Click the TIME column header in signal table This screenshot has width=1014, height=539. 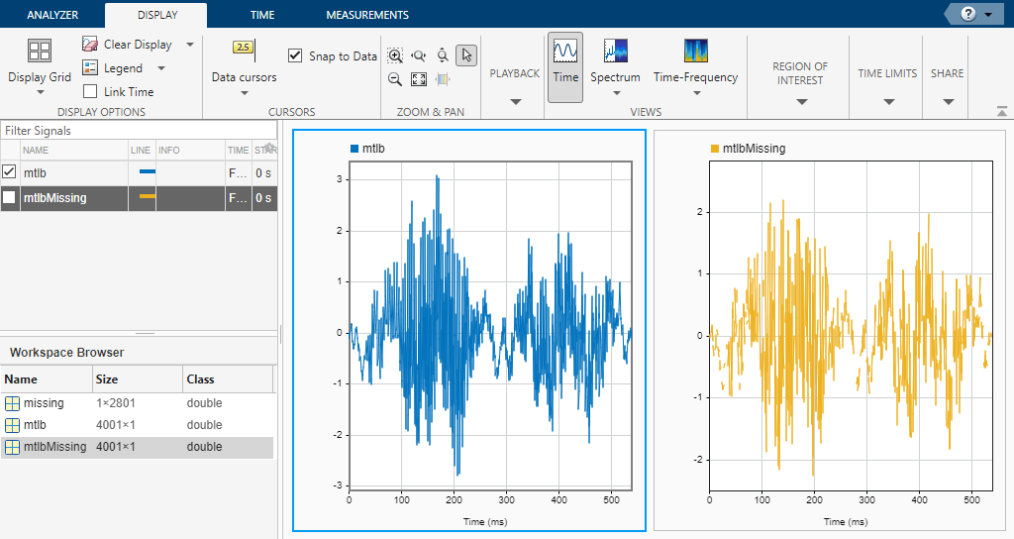pos(238,150)
